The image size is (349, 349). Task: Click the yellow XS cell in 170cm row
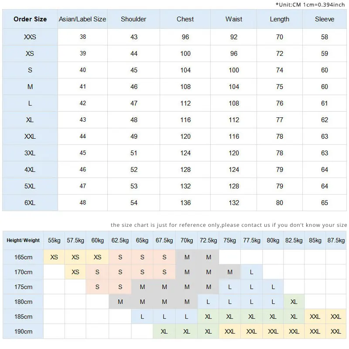75,272
